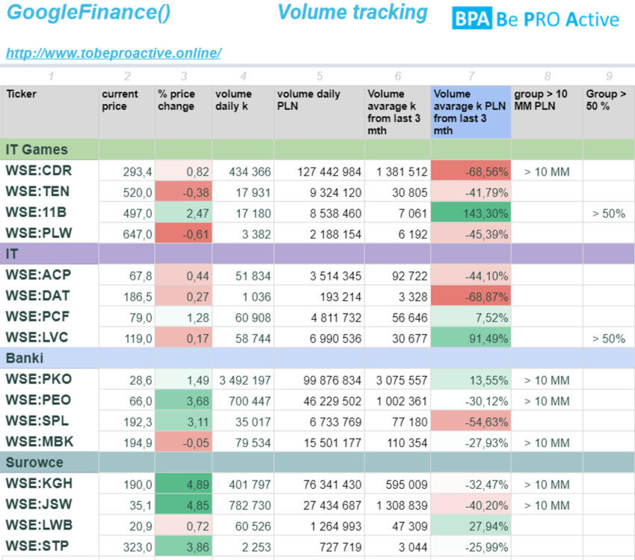
Task: Click the -25,99% cell for STP
Action: pyautogui.click(x=471, y=547)
